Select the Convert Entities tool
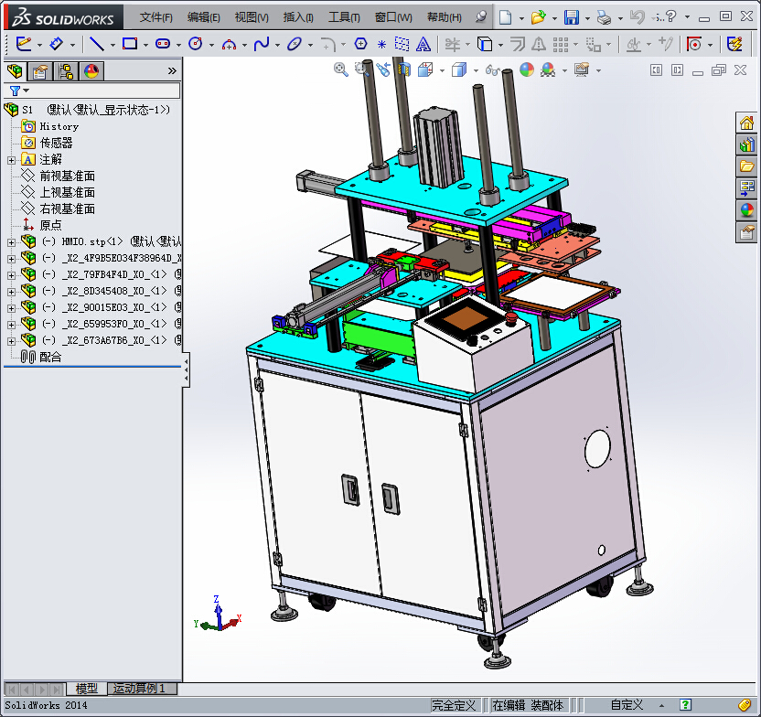Image resolution: width=761 pixels, height=717 pixels. 485,44
